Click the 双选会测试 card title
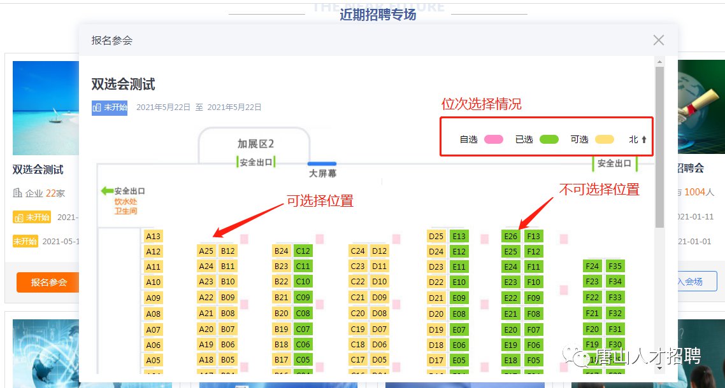 pos(38,170)
